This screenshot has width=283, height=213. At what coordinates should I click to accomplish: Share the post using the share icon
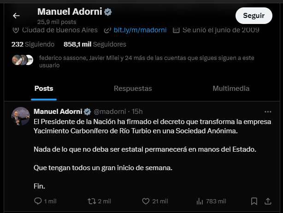pos(268,201)
